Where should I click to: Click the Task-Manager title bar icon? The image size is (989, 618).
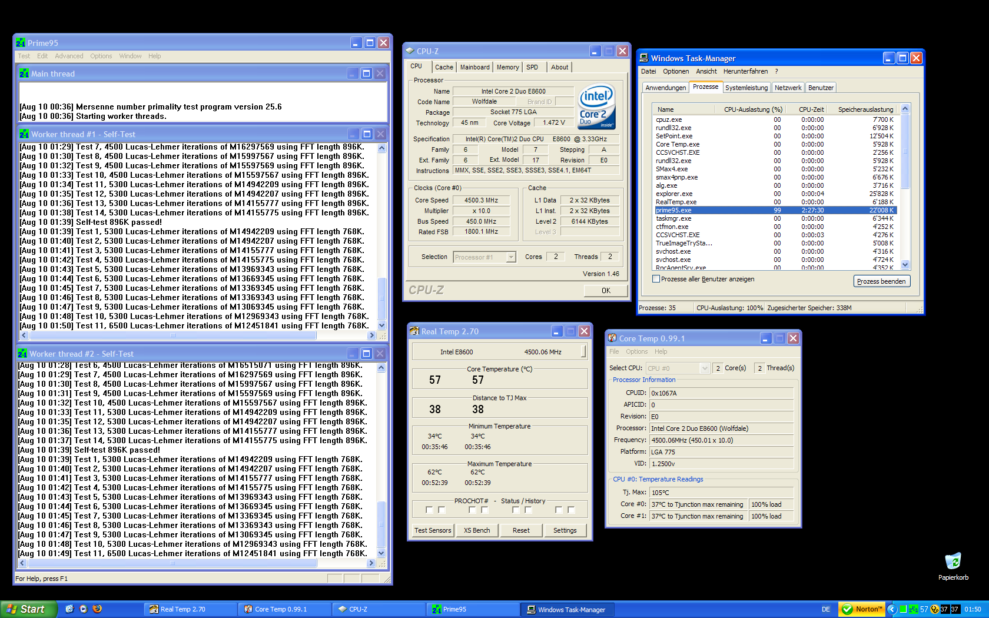644,58
